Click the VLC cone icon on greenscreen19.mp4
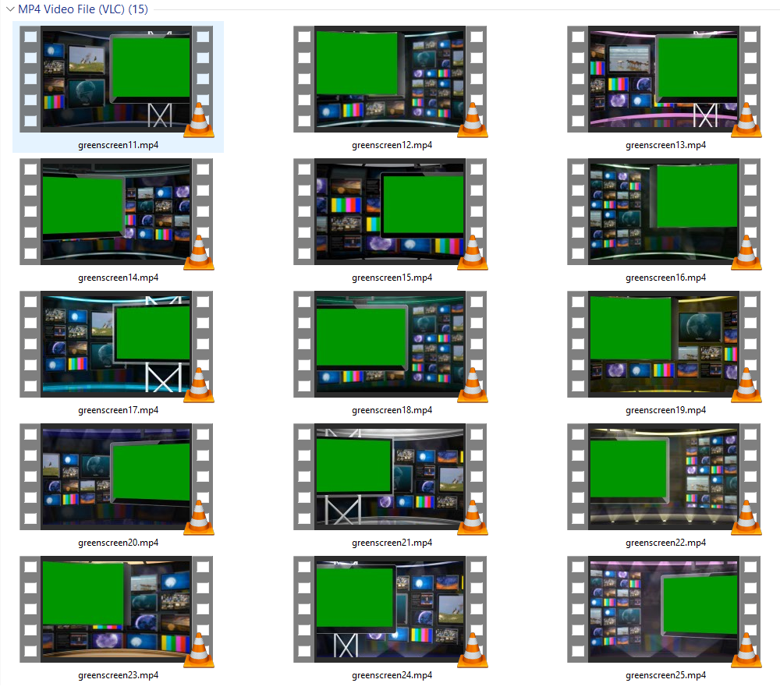 click(x=746, y=385)
